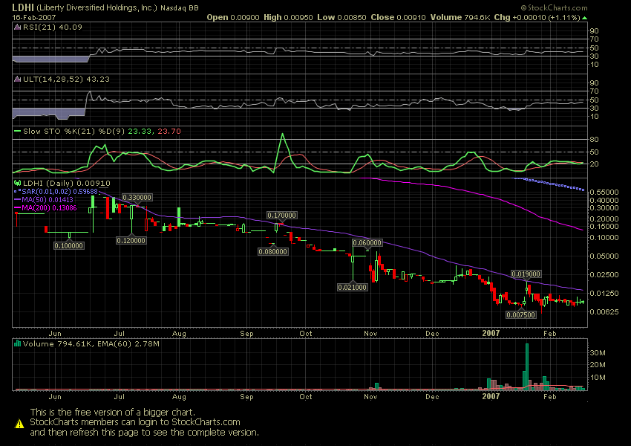This screenshot has width=631, height=446.
Task: Click 'This is the free version' notice text
Action: (112, 412)
